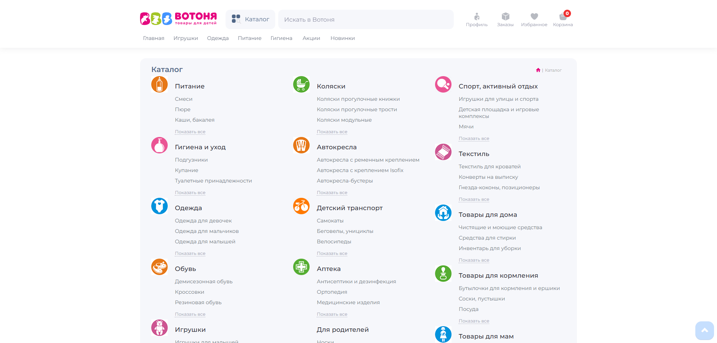This screenshot has width=717, height=343.
Task: Expand Показать все under Питание
Action: 190,132
